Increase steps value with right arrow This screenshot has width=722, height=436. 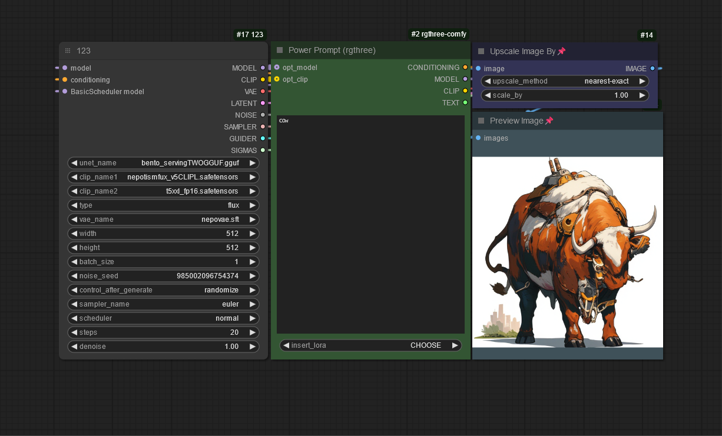(x=252, y=332)
